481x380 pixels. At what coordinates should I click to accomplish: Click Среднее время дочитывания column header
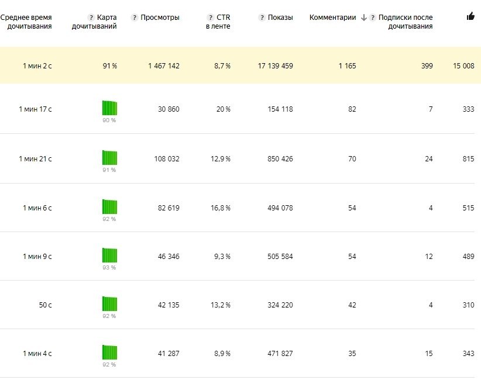pyautogui.click(x=26, y=22)
